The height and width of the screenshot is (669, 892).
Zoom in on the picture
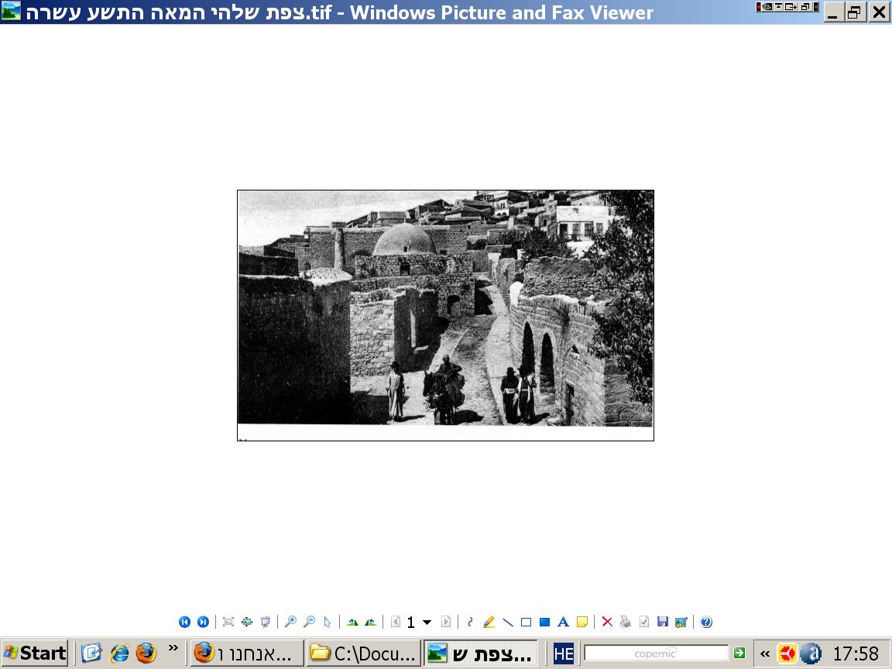[290, 622]
